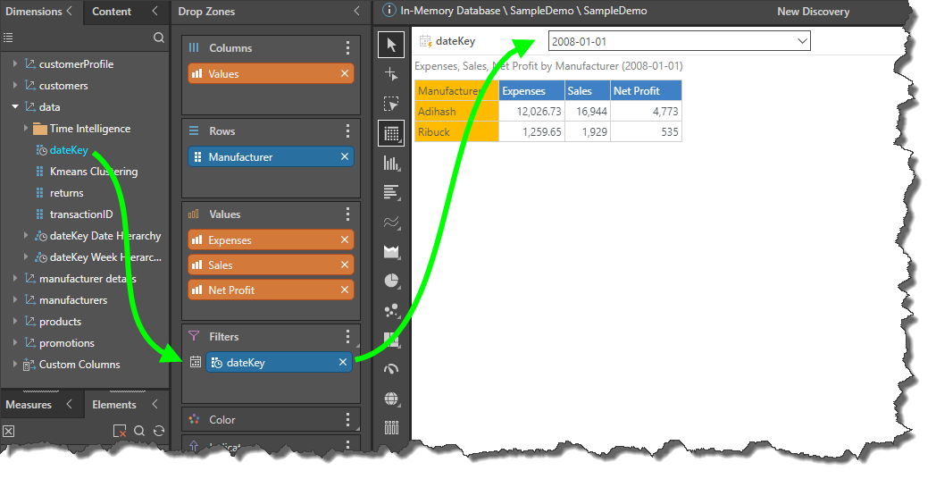Remove Expenses chip from Values
The width and height of the screenshot is (936, 479).
coord(344,240)
